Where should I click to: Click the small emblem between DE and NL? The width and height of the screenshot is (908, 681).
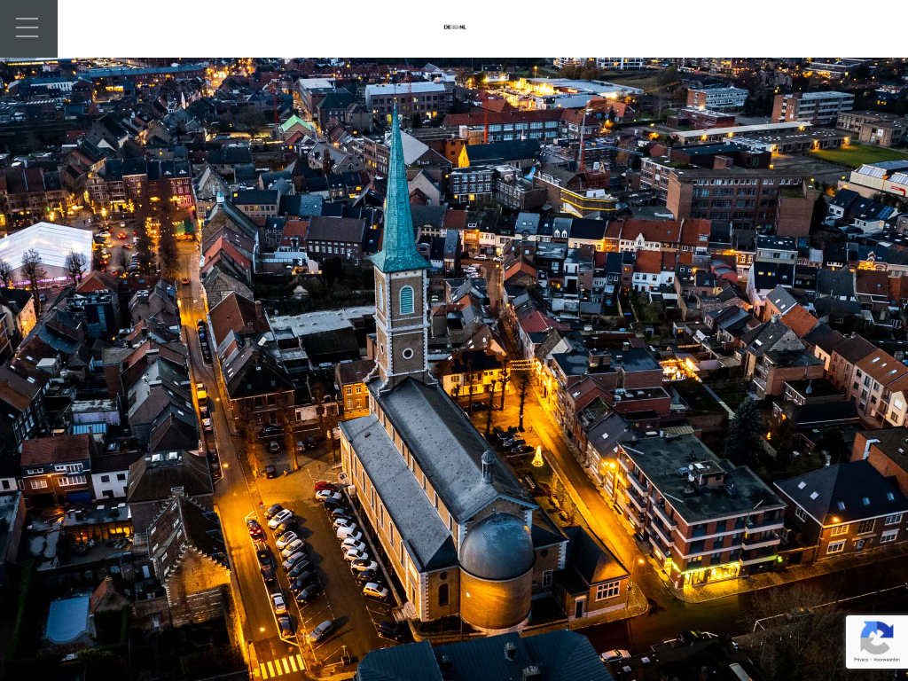click(455, 27)
